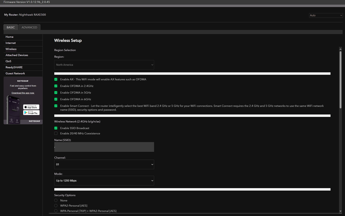The height and width of the screenshot is (216, 345).
Task: Toggle Enable OFDMA in 5GHz checkbox
Action: coord(56,93)
